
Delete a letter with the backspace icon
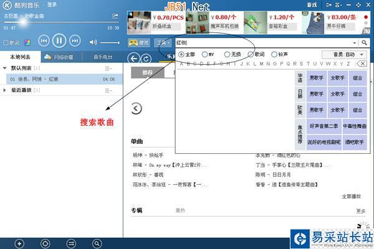(362, 63)
